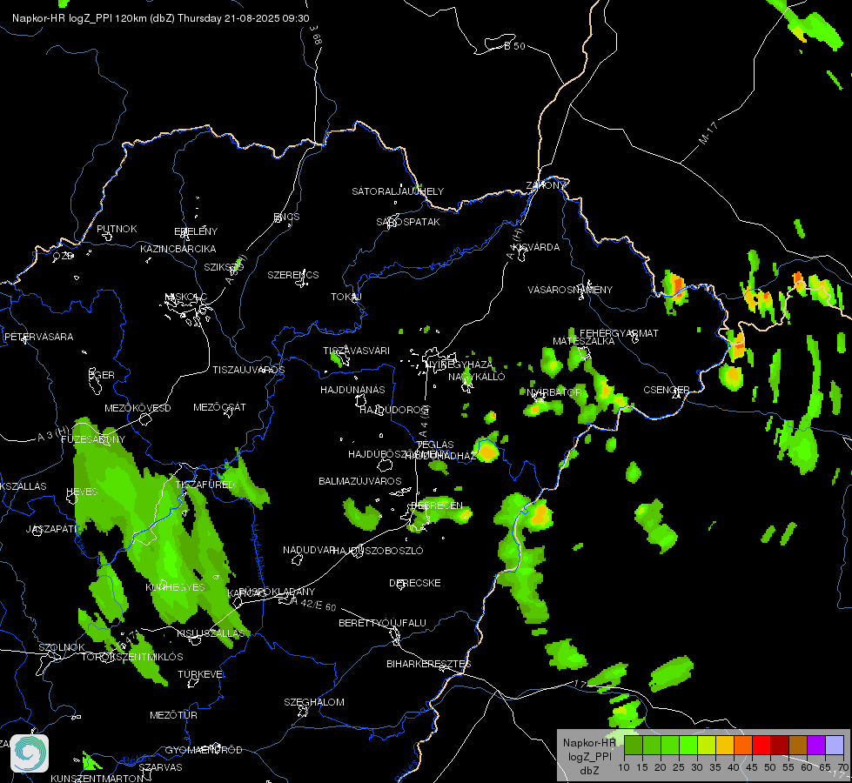The image size is (852, 783).
Task: Click the PUTNOK town label
Action: coord(117,229)
